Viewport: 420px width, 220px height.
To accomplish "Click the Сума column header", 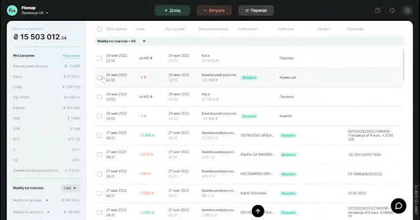I will (140, 29).
